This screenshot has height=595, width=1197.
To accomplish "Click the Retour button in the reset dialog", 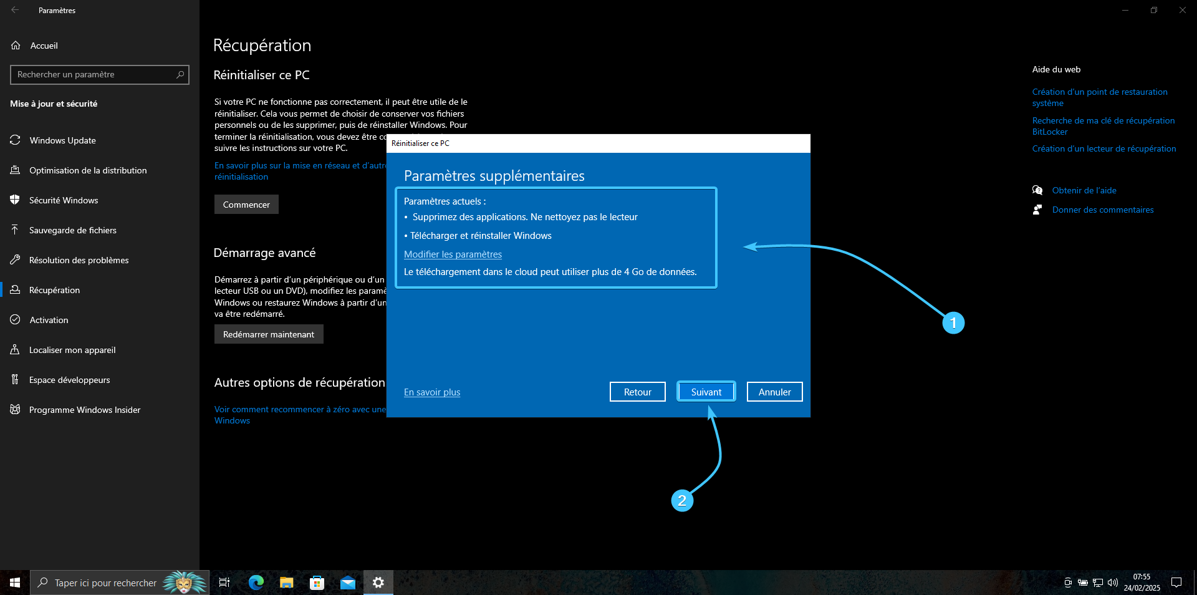I will point(637,392).
